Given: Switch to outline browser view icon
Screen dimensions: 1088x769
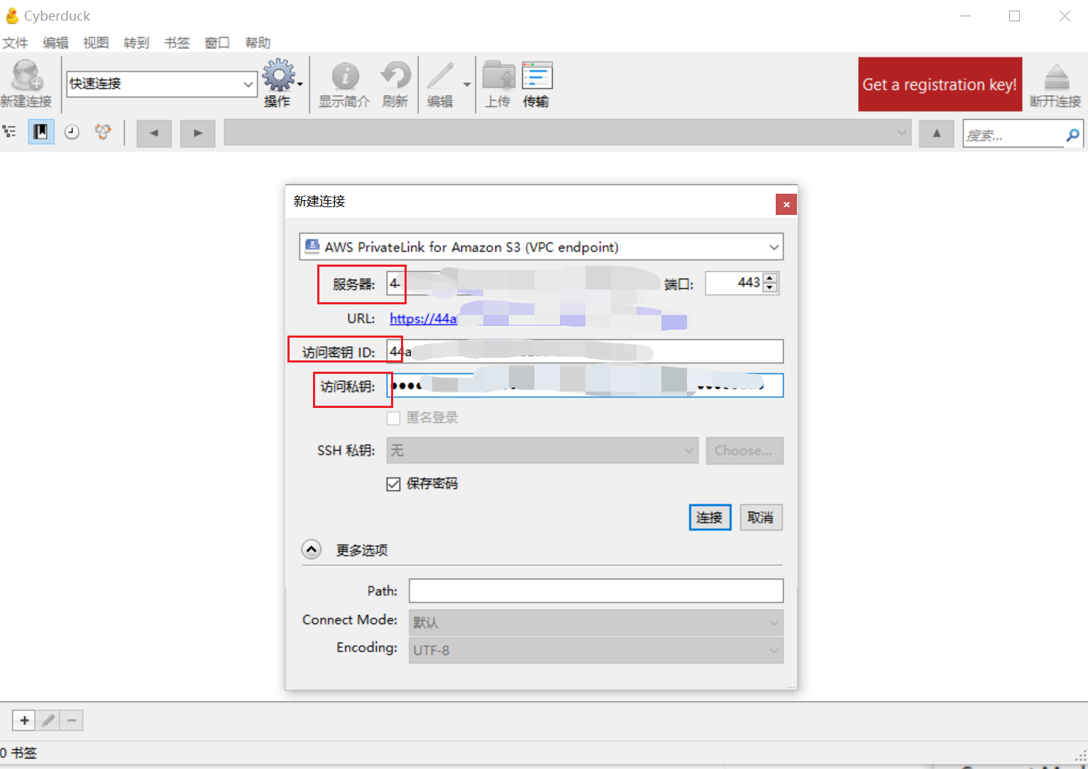Looking at the screenshot, I should point(10,132).
